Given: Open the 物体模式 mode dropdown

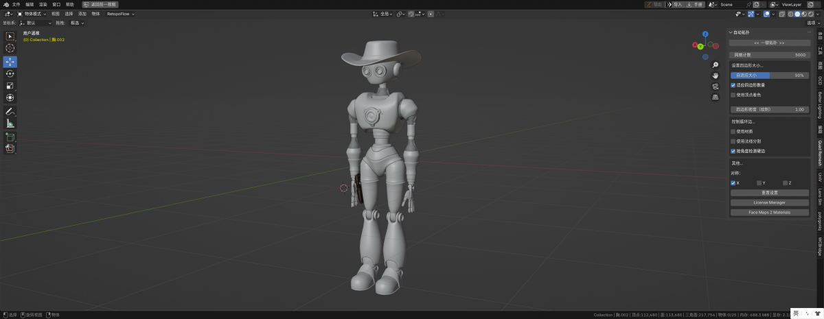Looking at the screenshot, I should point(32,14).
